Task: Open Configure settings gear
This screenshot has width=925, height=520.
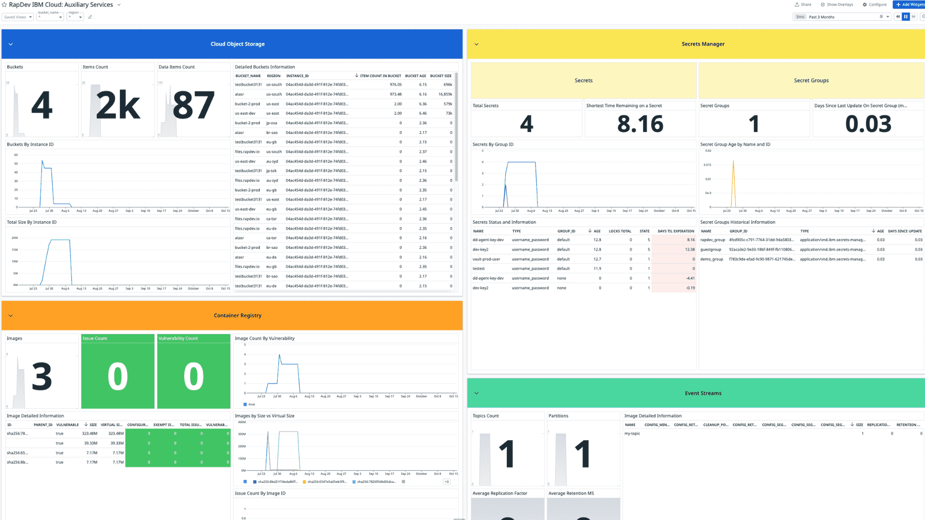Action: point(874,5)
